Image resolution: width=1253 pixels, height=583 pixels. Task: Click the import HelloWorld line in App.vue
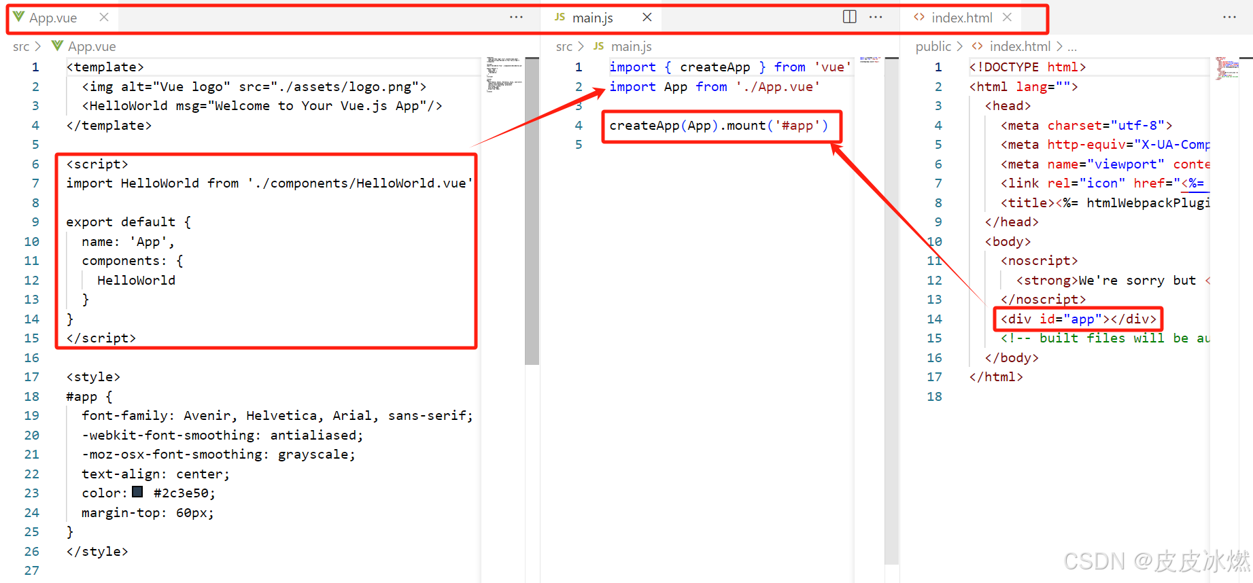click(269, 183)
